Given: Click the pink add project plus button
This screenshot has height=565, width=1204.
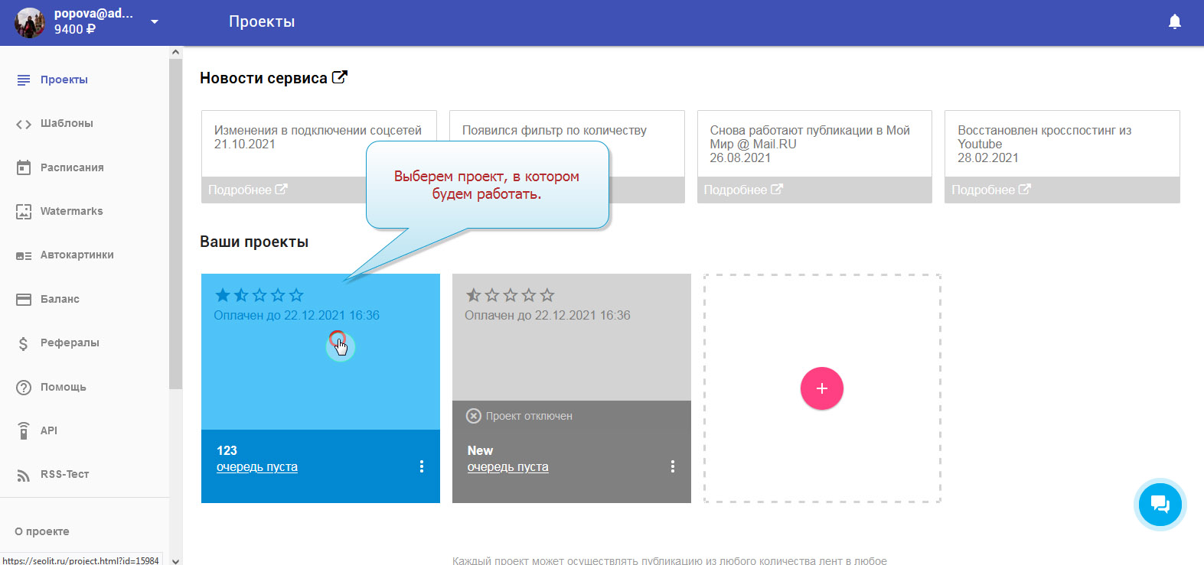Looking at the screenshot, I should pos(821,388).
